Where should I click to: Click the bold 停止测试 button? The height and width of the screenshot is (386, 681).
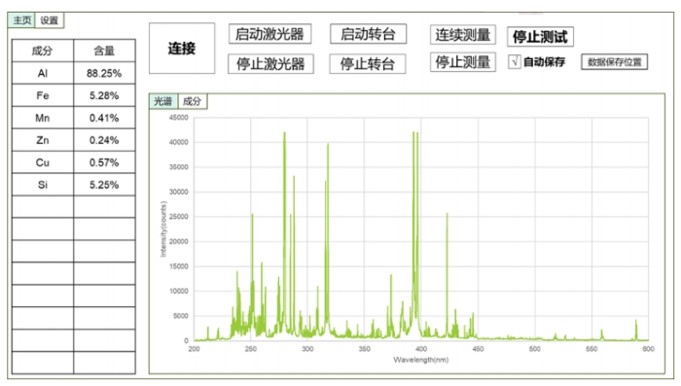[x=540, y=37]
